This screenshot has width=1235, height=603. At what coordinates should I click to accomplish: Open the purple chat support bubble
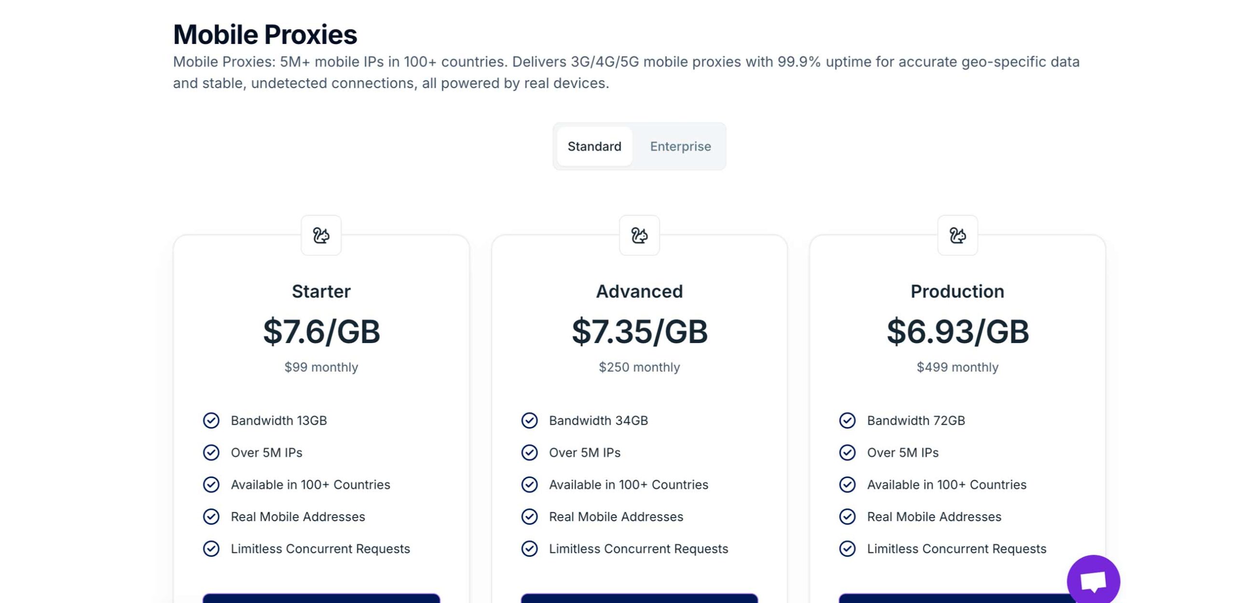(1093, 580)
